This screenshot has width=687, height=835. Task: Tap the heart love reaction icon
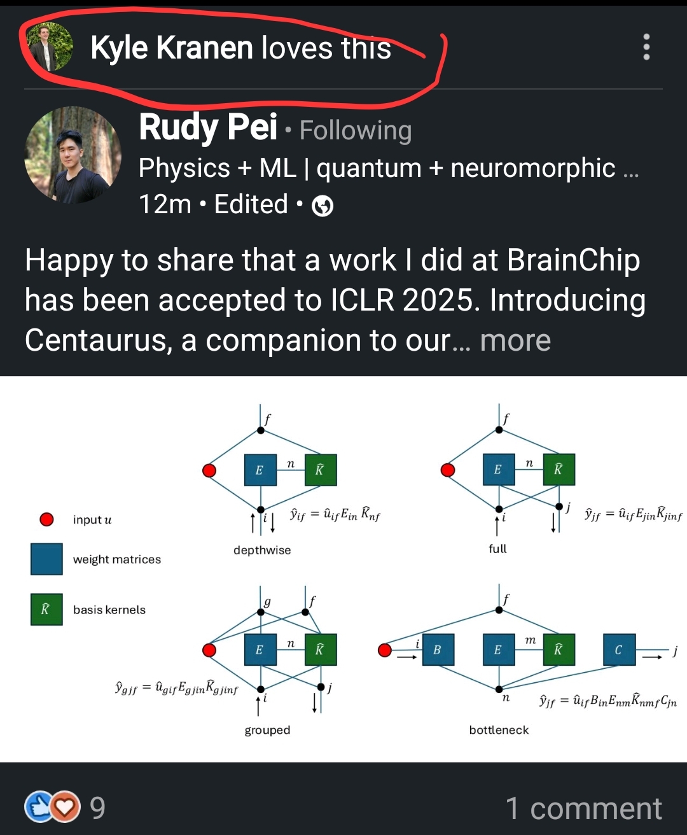click(65, 807)
